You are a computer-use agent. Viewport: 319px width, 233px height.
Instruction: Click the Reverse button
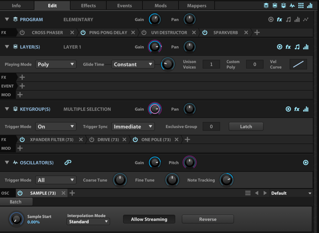[x=208, y=219]
